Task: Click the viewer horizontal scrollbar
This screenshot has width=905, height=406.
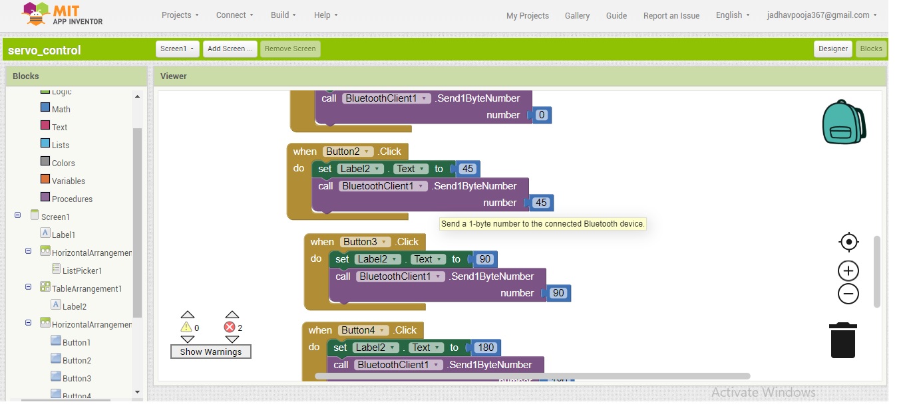Action: point(532,375)
